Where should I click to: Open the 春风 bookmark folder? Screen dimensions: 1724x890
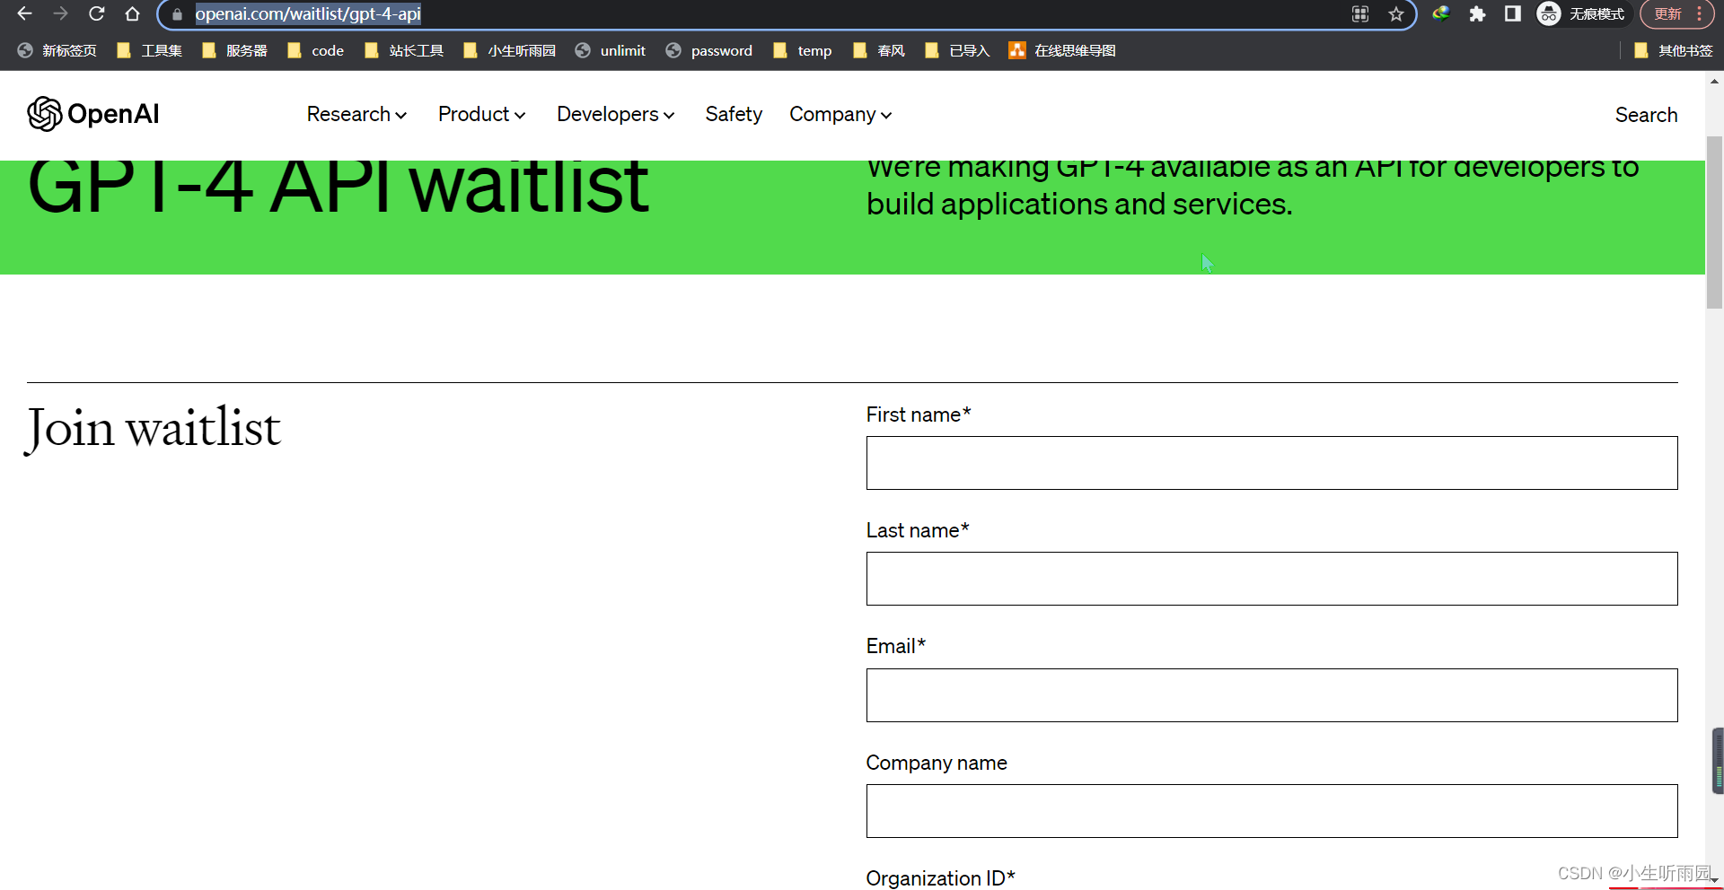pyautogui.click(x=879, y=50)
